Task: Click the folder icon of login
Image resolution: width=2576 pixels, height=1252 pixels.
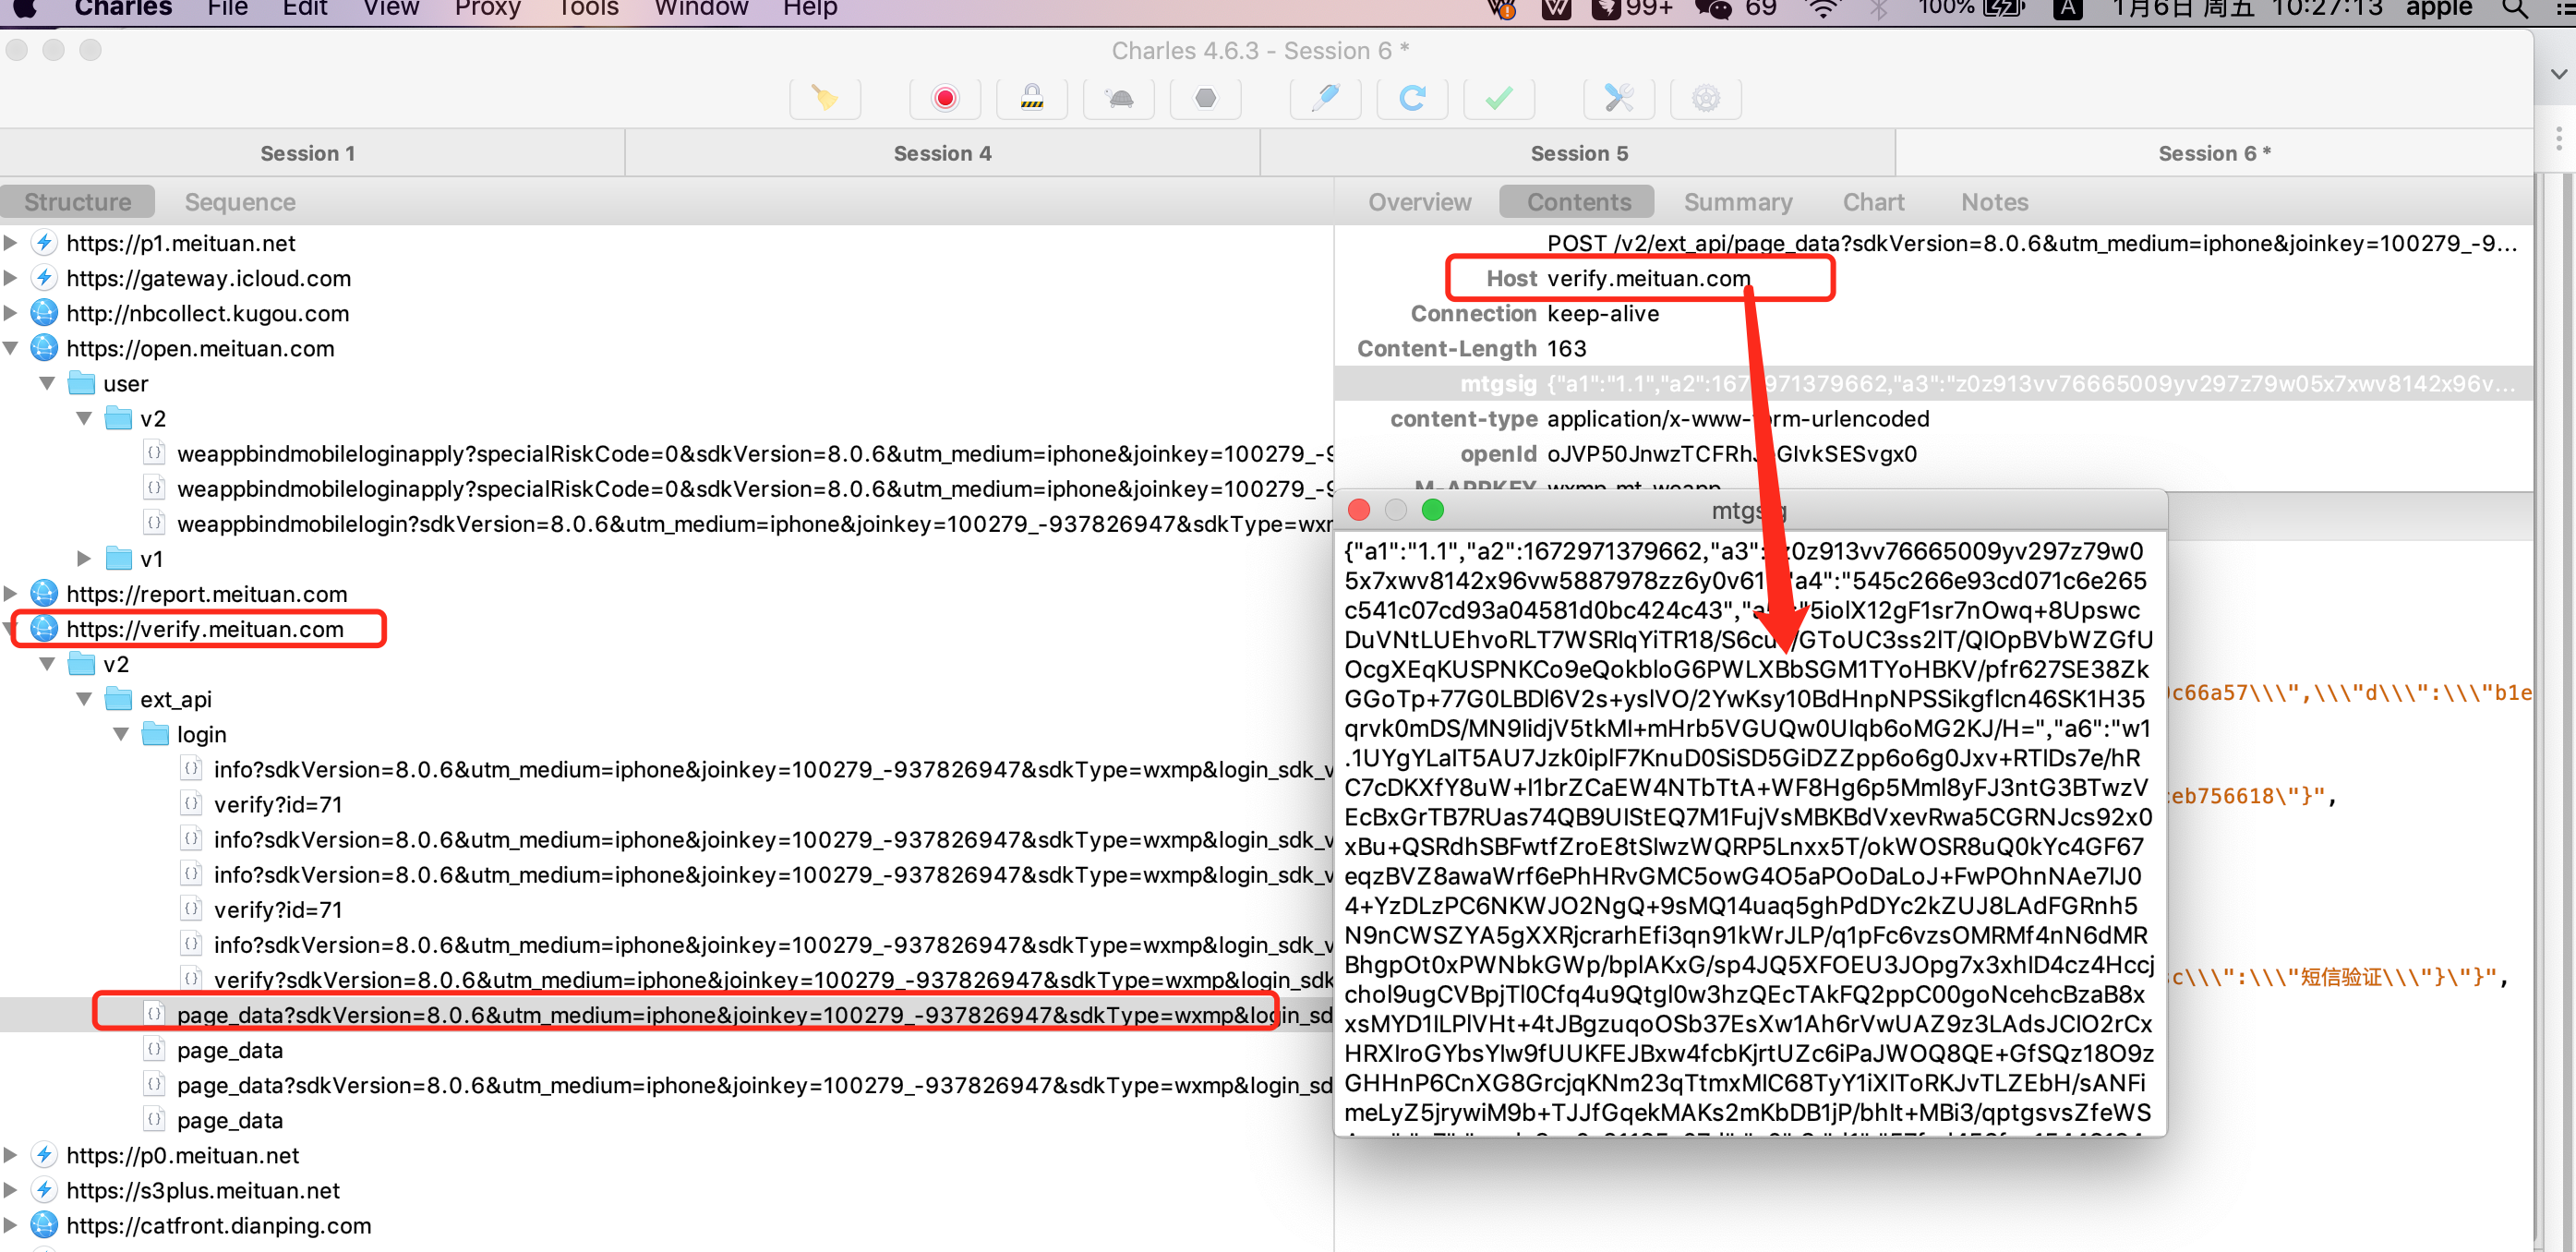Action: (x=155, y=734)
